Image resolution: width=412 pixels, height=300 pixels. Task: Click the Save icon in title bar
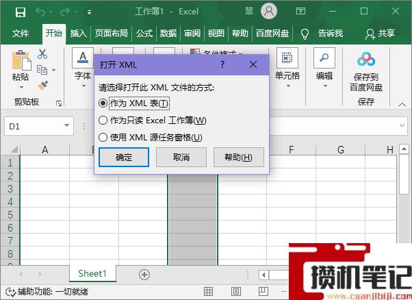click(x=21, y=12)
